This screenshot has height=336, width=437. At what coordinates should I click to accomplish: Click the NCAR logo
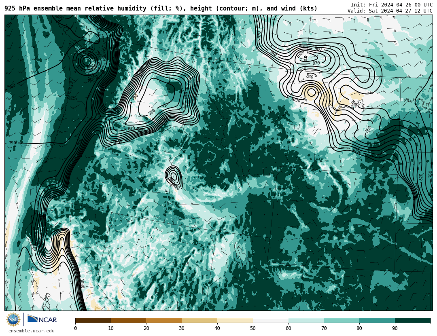tap(42, 319)
